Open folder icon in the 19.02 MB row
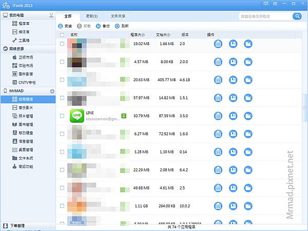308x231 pixels. 248,44
